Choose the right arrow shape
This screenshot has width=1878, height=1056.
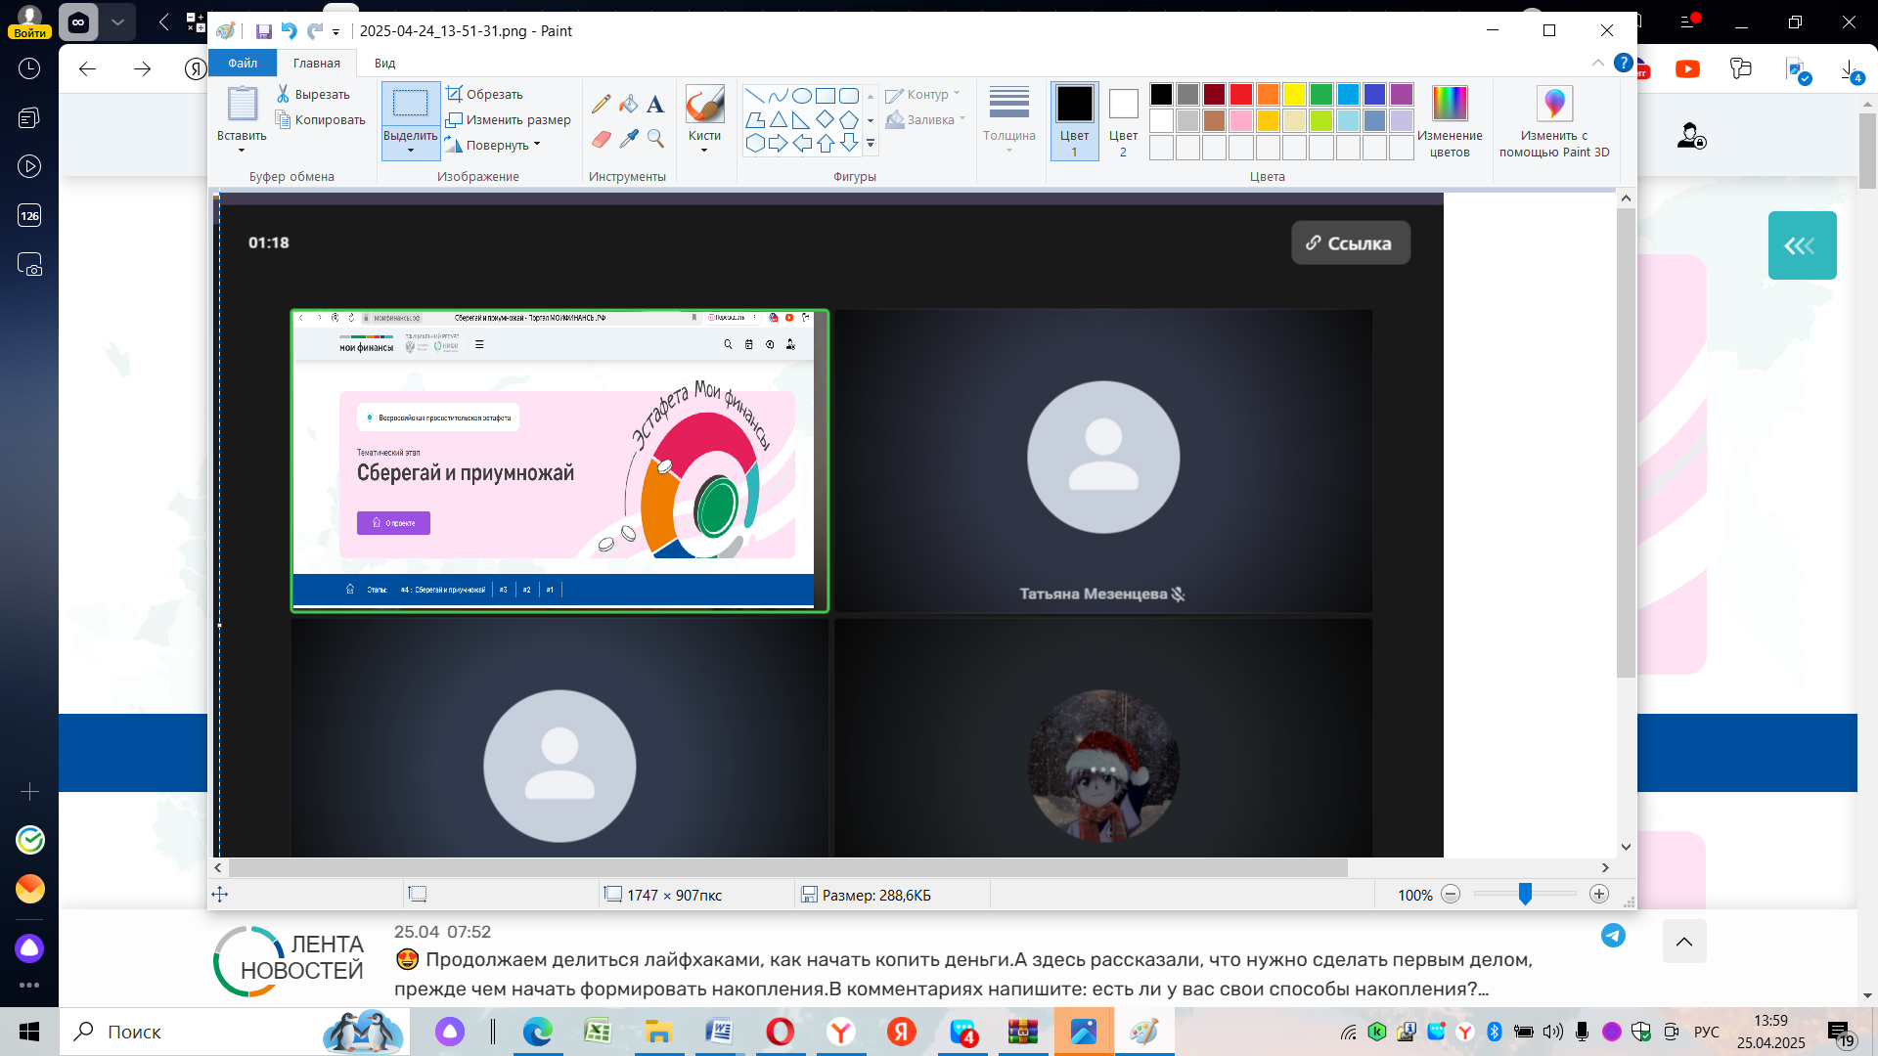[x=779, y=144]
